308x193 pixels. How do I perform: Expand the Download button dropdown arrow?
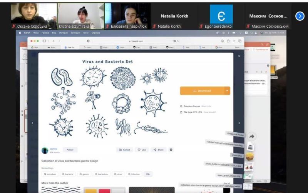[x=227, y=91]
